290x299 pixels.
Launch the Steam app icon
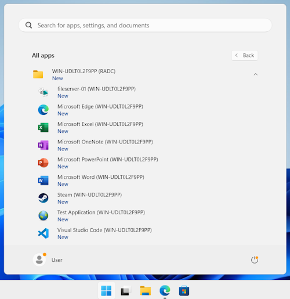43,198
